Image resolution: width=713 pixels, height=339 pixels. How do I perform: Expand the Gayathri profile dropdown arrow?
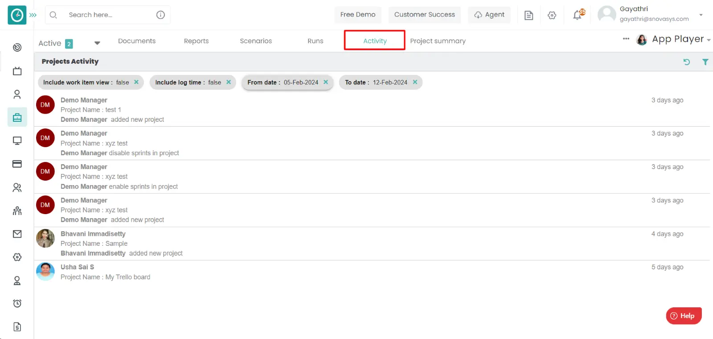coord(701,15)
